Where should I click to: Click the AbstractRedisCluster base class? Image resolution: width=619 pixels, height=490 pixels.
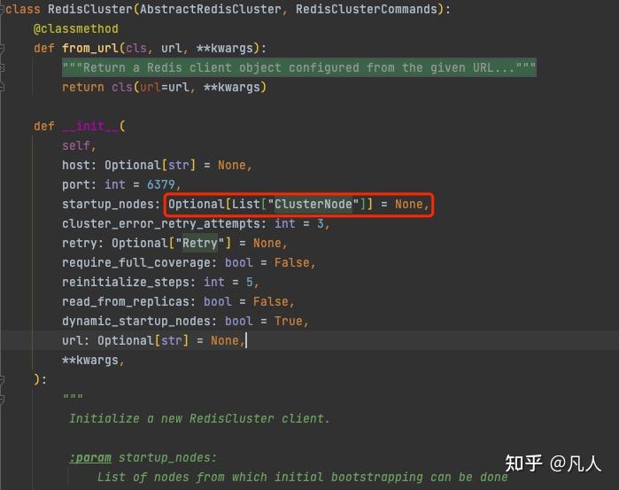[x=211, y=9]
